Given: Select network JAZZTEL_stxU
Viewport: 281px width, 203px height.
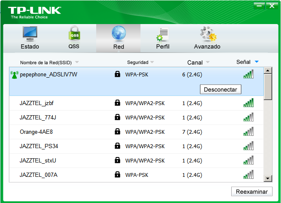Looking at the screenshot, I should tap(136, 160).
